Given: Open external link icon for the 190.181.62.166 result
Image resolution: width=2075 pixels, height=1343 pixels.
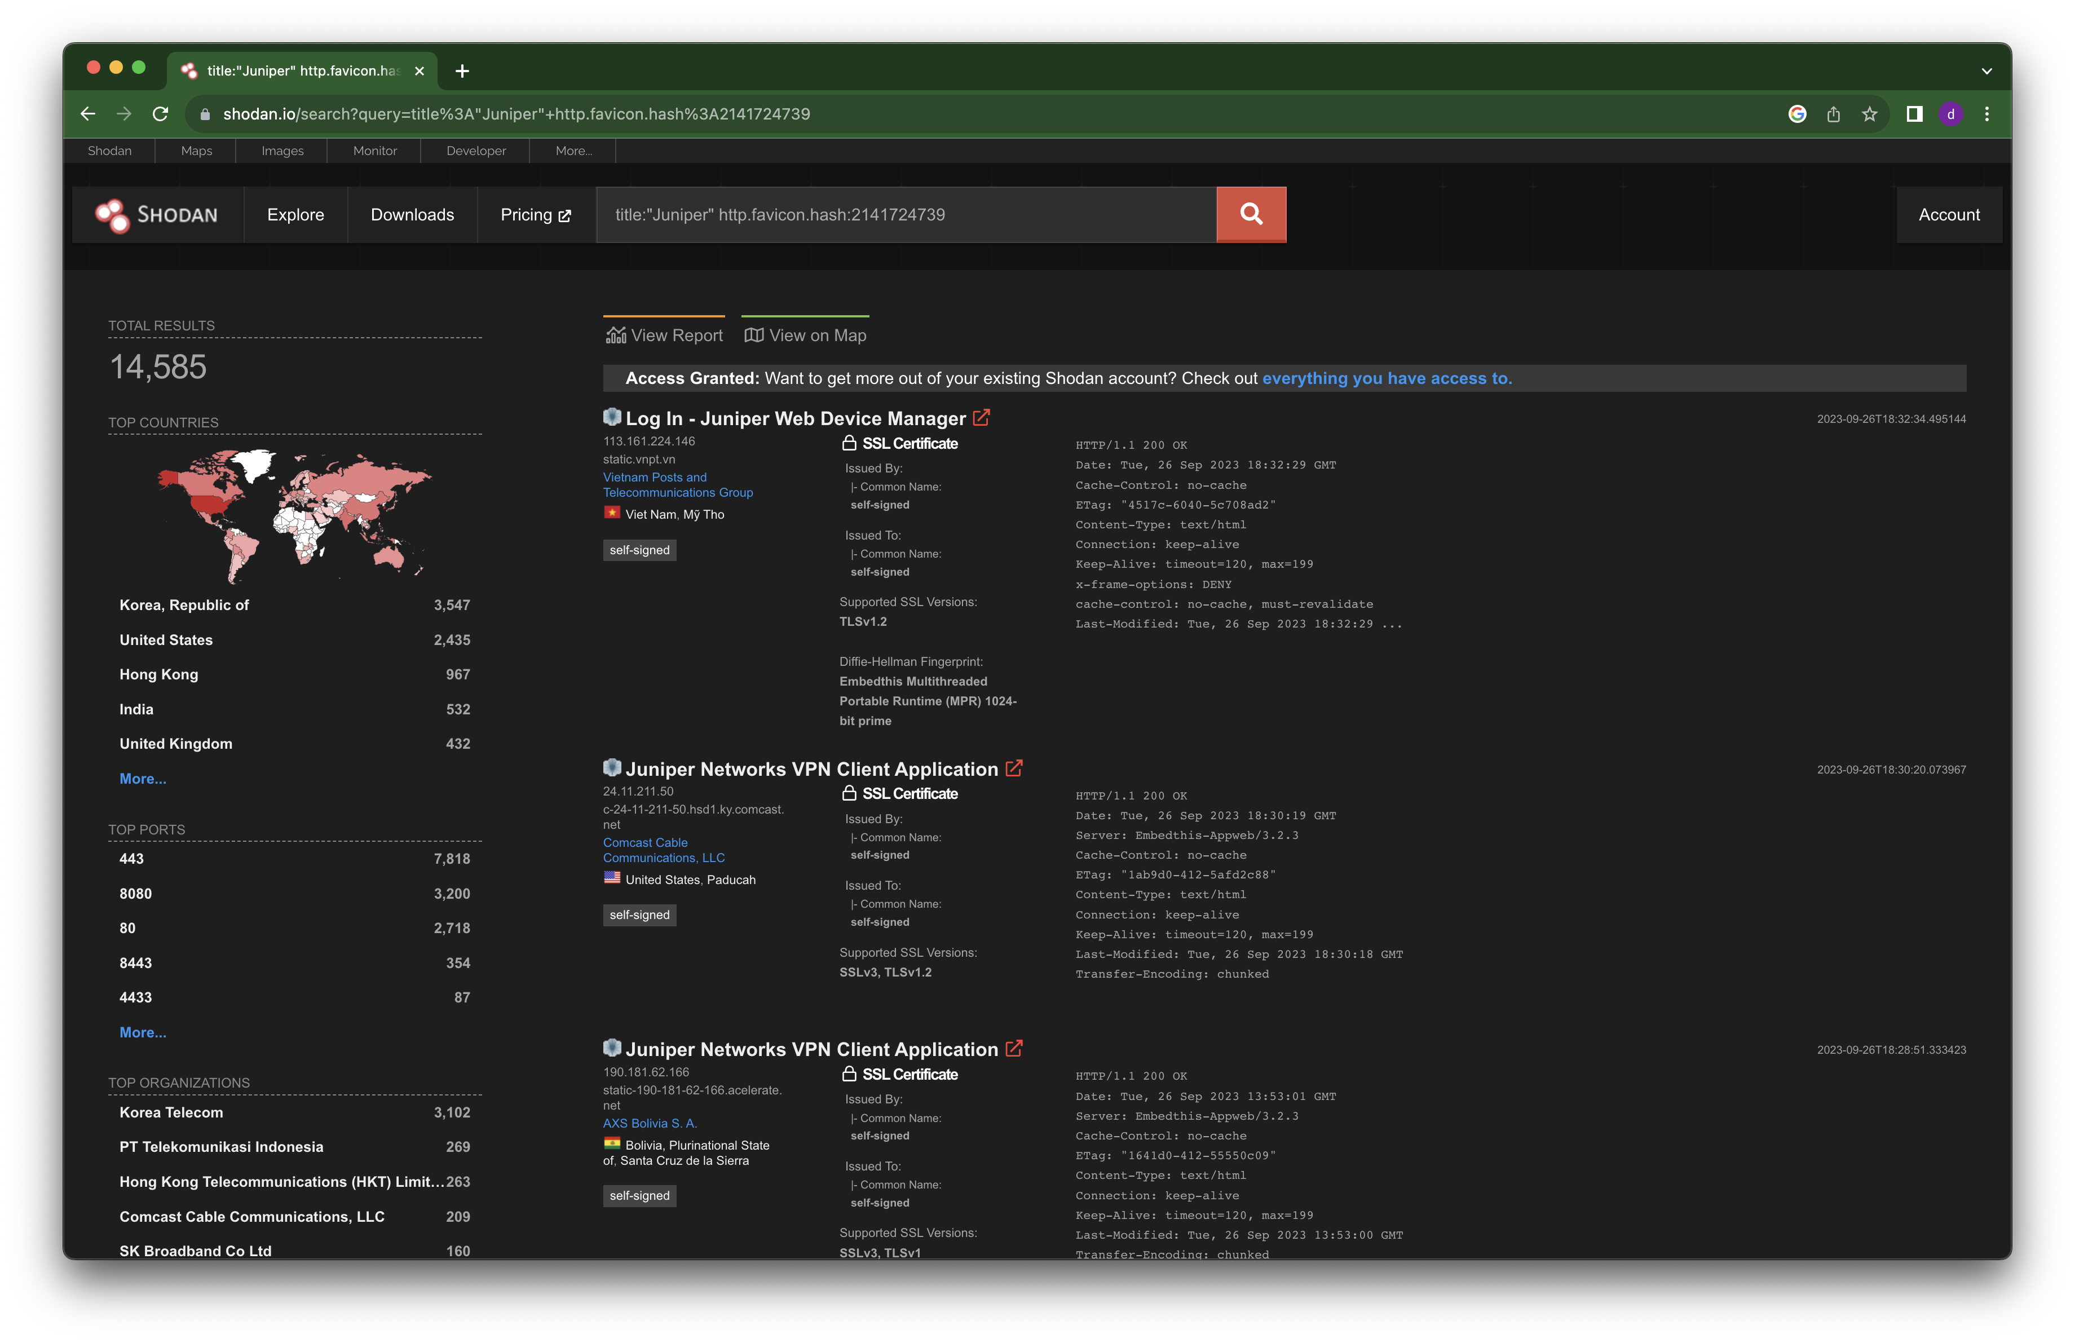Looking at the screenshot, I should pyautogui.click(x=1013, y=1049).
